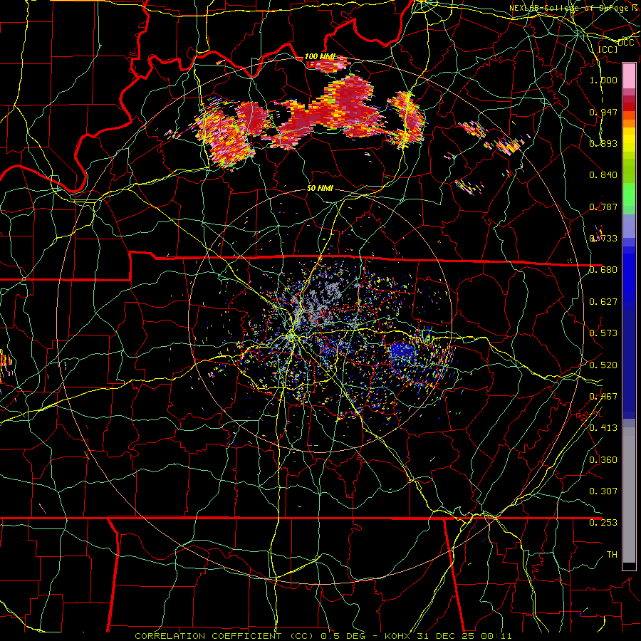Click the 0.947 value on the color scale
This screenshot has height=641, width=641.
(x=603, y=112)
